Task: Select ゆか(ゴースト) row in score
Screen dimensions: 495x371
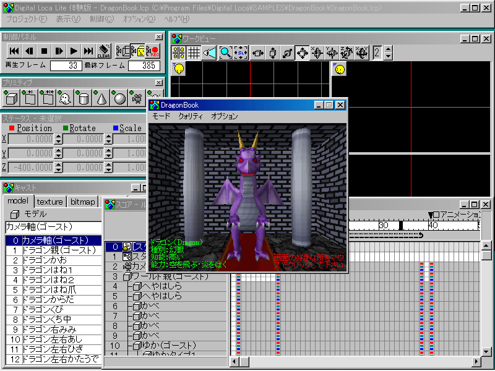Action: pyautogui.click(x=166, y=346)
